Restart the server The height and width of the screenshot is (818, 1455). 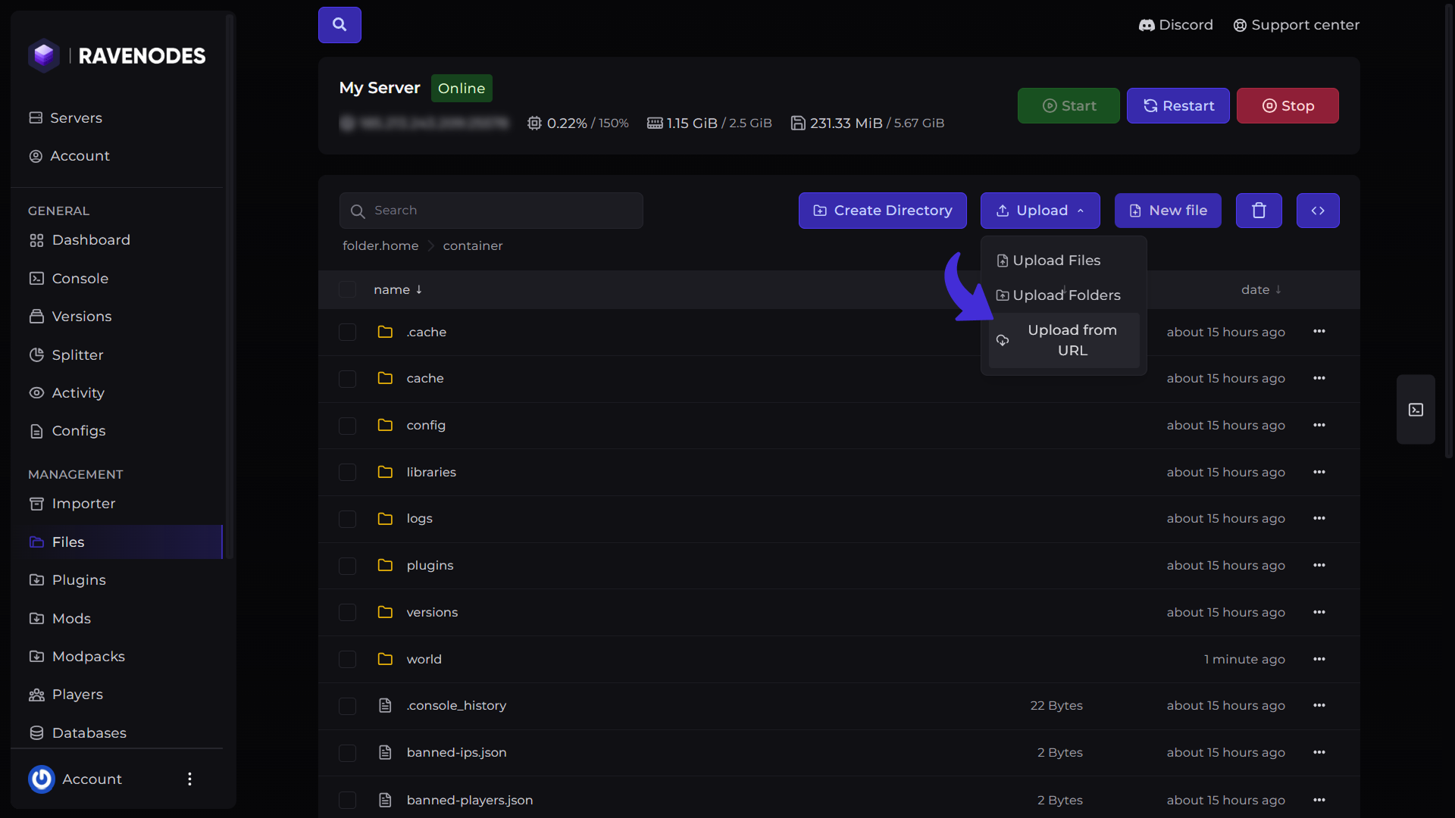coord(1178,106)
